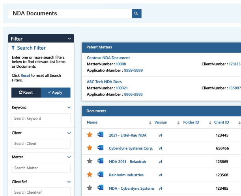241x196 pixels.
Task: Click the funnel Search Filter icon
Action: pyautogui.click(x=13, y=48)
